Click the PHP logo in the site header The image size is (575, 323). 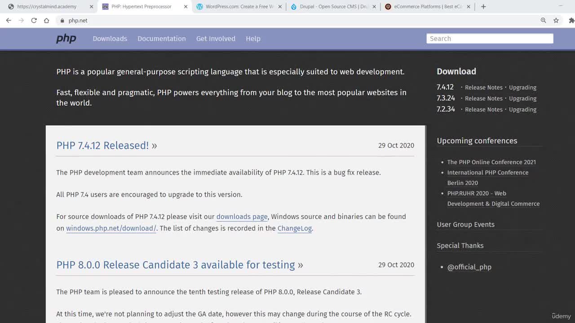pos(66,39)
